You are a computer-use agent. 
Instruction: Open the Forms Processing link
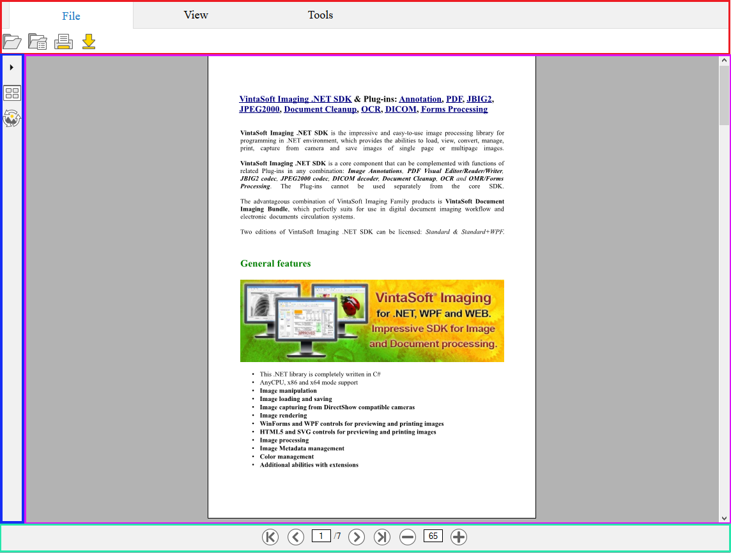point(454,109)
